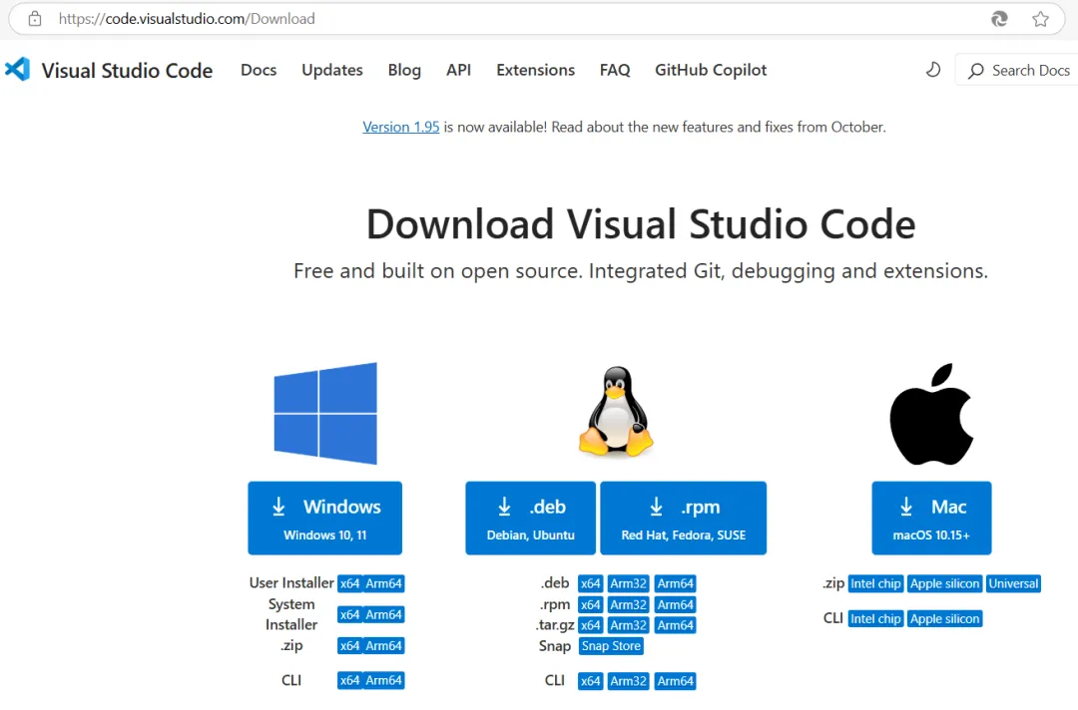
Task: Click the 'Snap' label text
Action: (x=555, y=646)
